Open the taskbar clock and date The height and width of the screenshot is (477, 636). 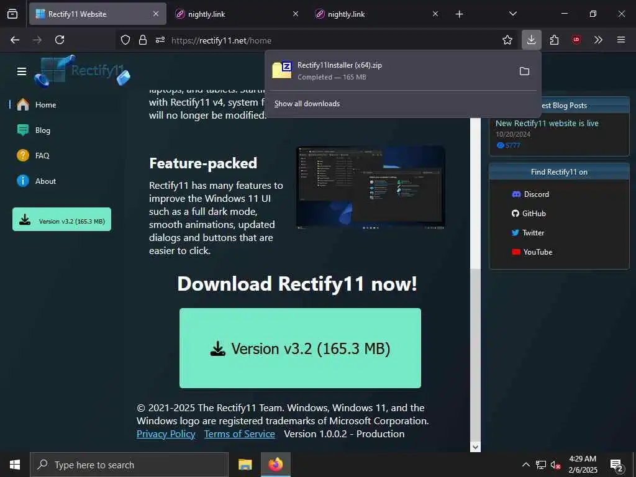(x=583, y=465)
